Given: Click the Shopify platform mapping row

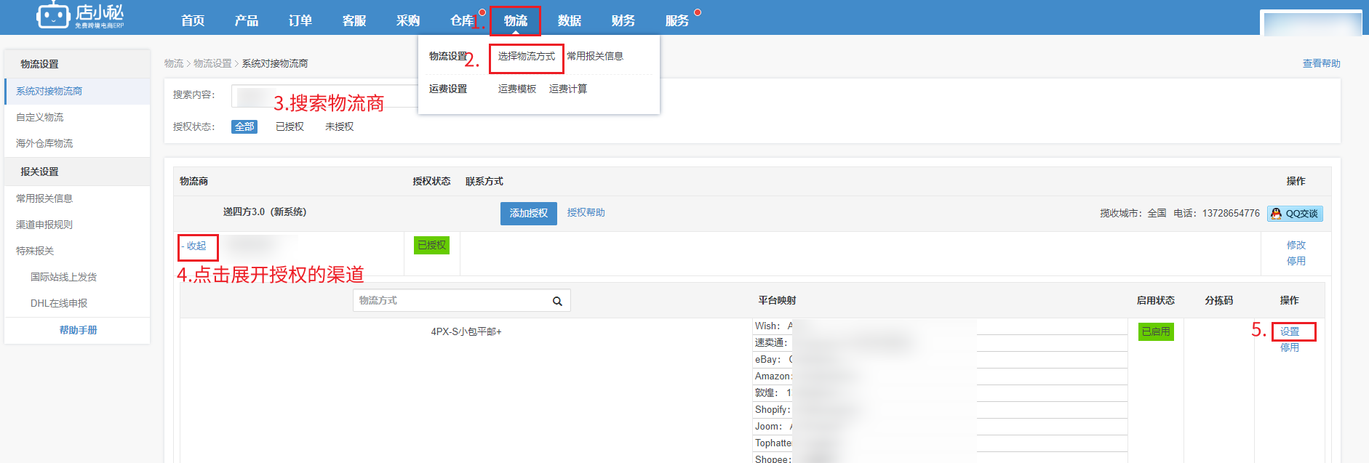Looking at the screenshot, I should 940,410.
